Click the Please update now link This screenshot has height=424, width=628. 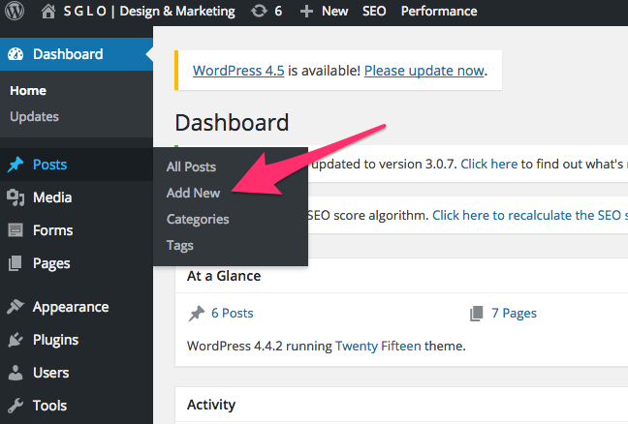[424, 71]
